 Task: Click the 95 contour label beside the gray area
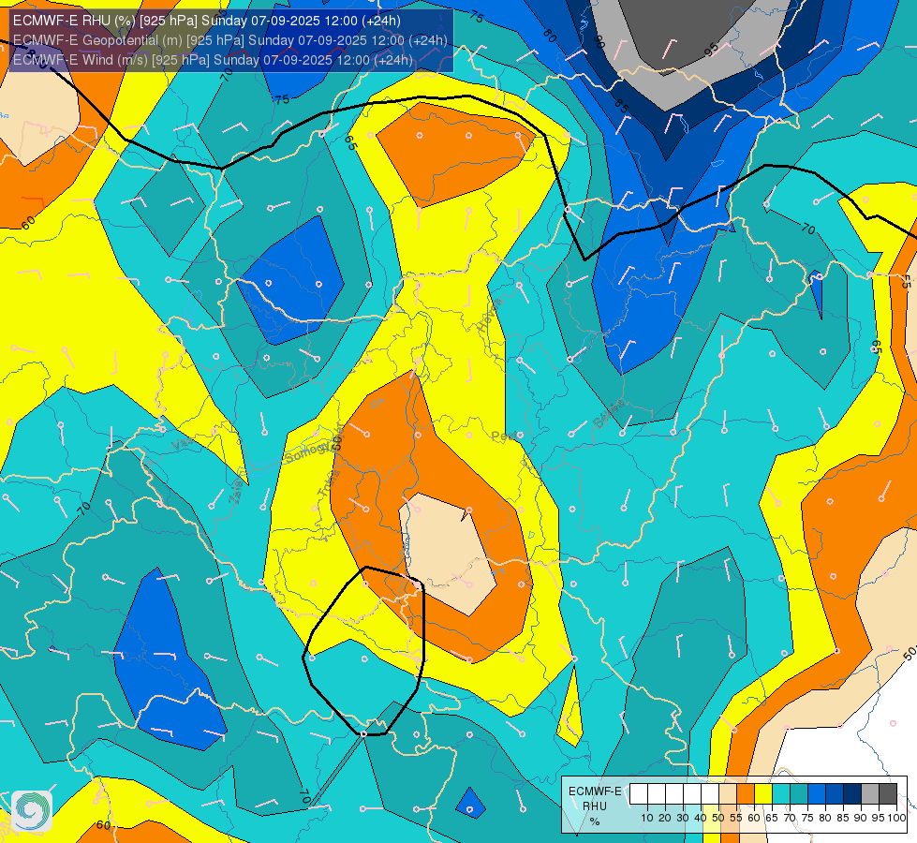point(711,50)
